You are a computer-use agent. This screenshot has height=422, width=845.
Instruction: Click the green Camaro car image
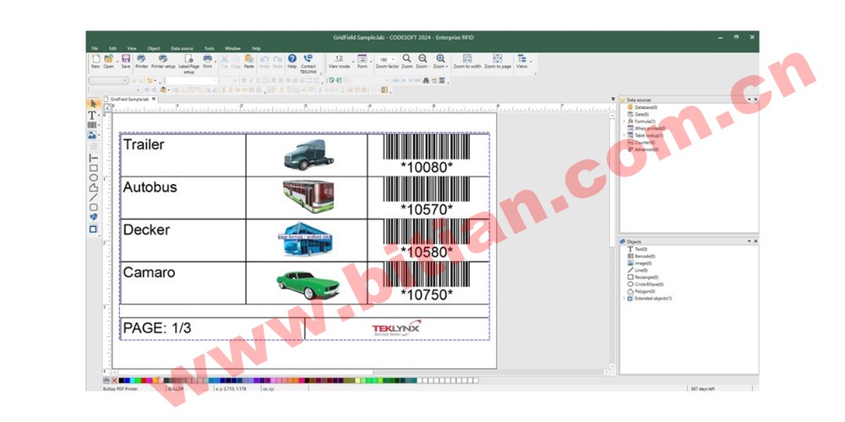click(308, 284)
